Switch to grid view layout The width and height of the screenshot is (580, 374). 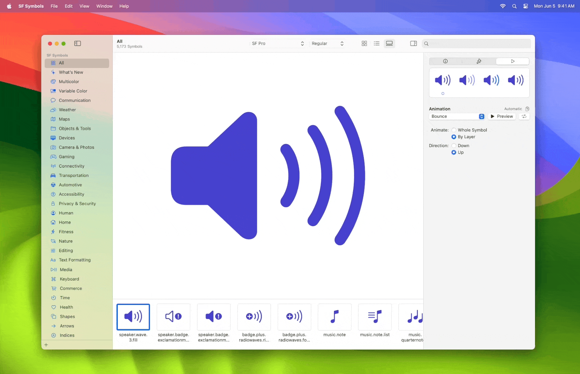(x=364, y=44)
